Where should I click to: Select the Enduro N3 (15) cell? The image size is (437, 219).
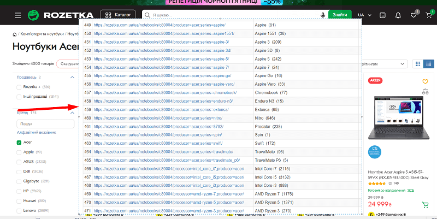(x=306, y=101)
